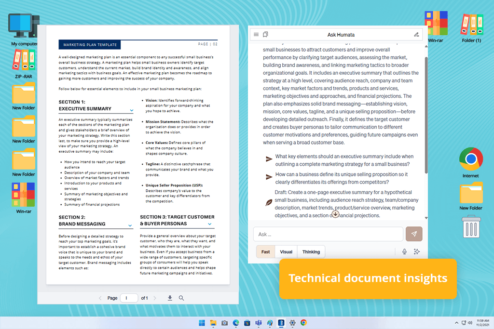This screenshot has height=329, width=494.
Task: Open the My computer desktop icon
Action: pyautogui.click(x=24, y=29)
